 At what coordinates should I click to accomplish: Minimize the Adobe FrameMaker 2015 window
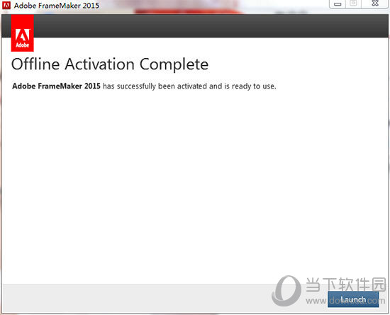(338, 4)
